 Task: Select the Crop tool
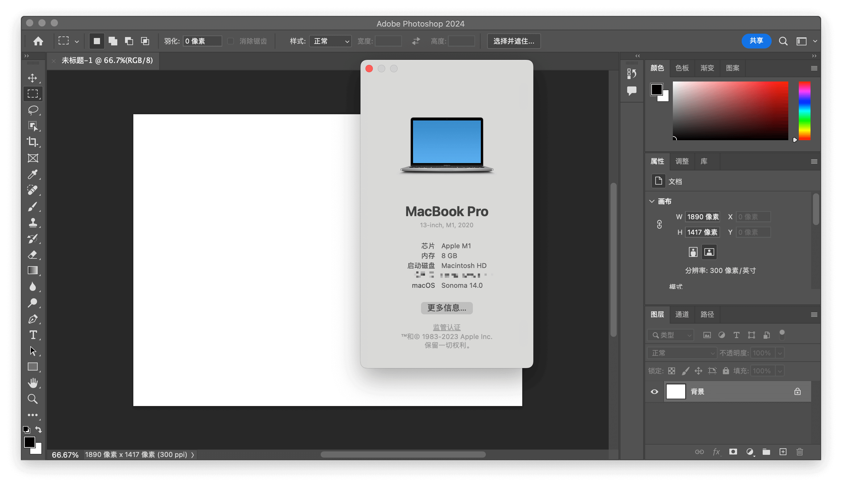[x=33, y=142]
